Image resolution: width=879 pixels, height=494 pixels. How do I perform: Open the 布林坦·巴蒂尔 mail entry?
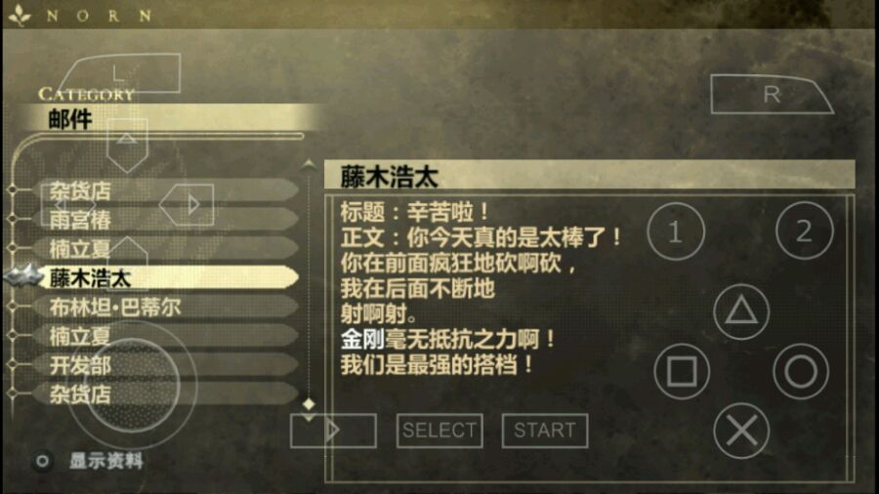point(165,307)
